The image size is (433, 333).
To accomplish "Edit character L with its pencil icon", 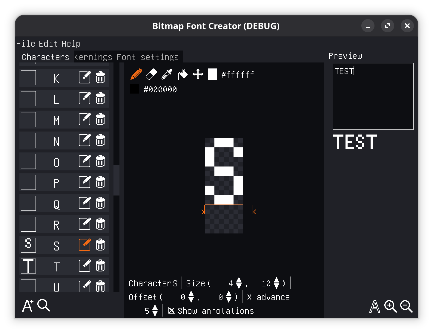I will [85, 98].
